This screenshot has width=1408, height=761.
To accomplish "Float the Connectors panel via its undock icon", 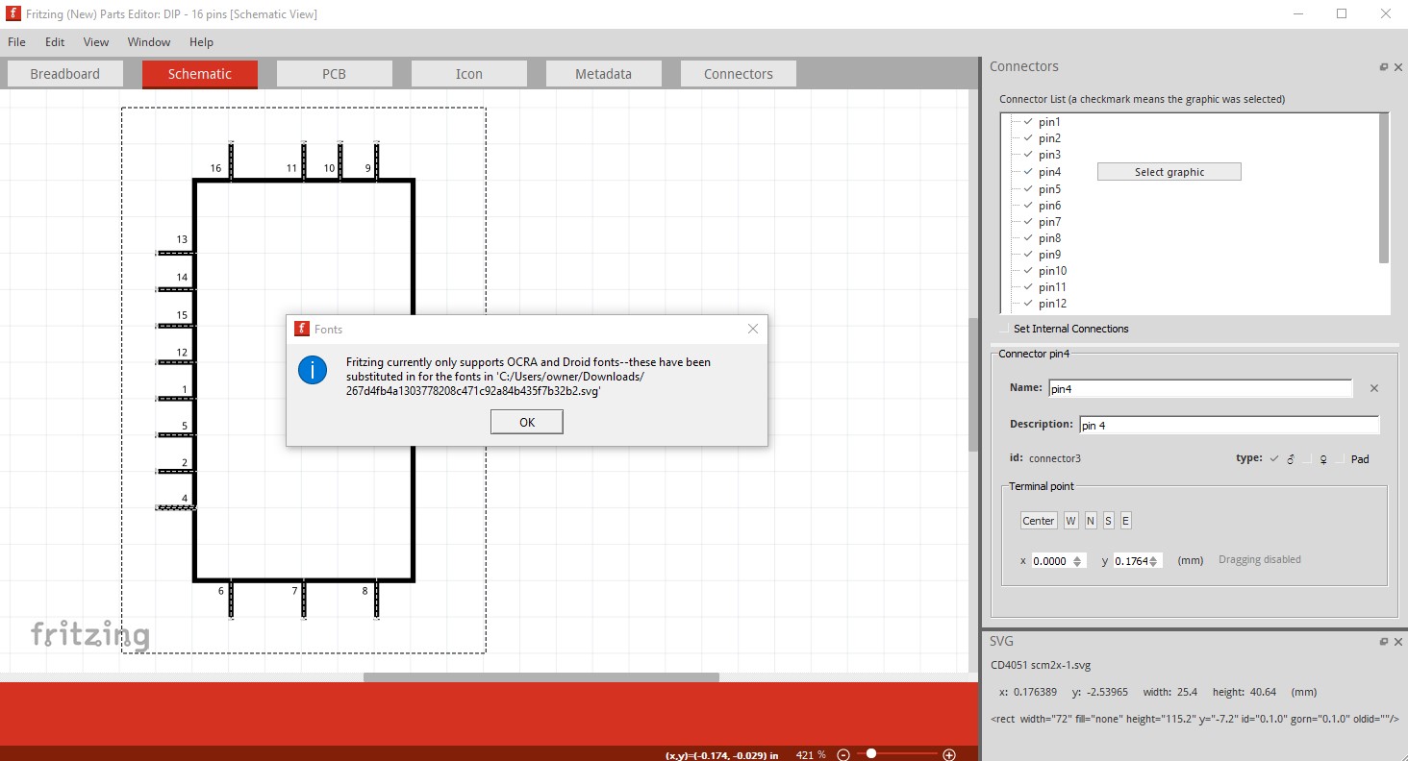I will coord(1383,66).
